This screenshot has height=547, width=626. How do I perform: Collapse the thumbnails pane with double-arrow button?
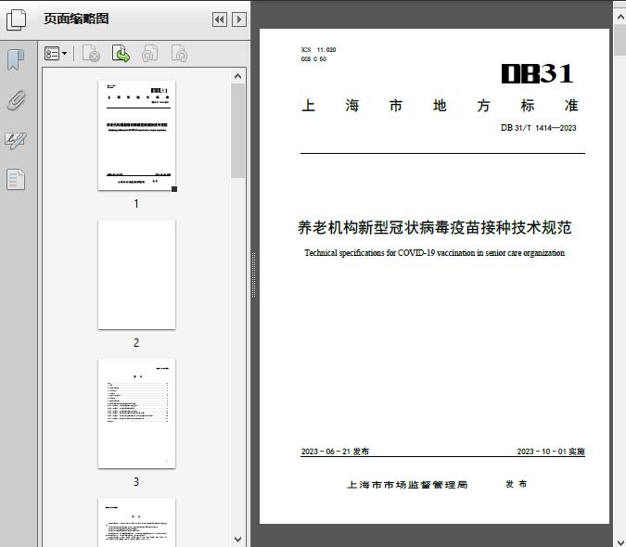pyautogui.click(x=220, y=19)
